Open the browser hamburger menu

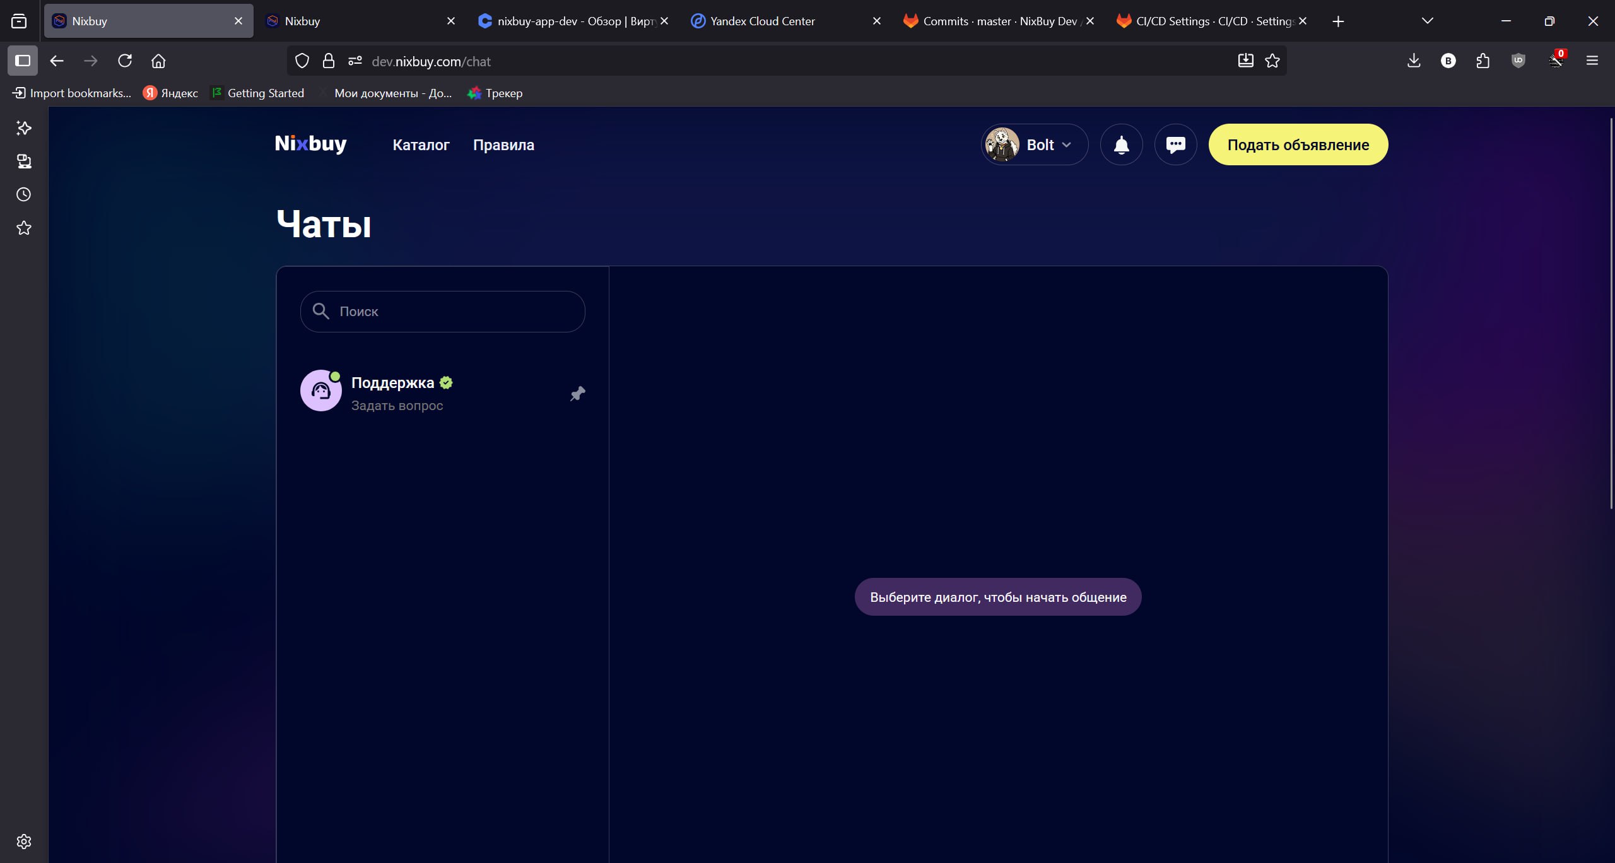1592,61
